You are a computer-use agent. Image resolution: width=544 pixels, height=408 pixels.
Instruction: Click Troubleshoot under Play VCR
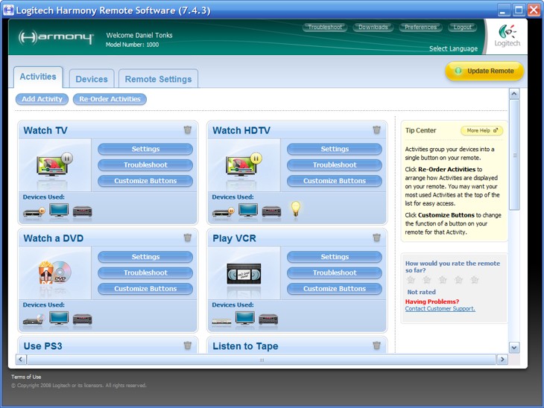pos(335,272)
